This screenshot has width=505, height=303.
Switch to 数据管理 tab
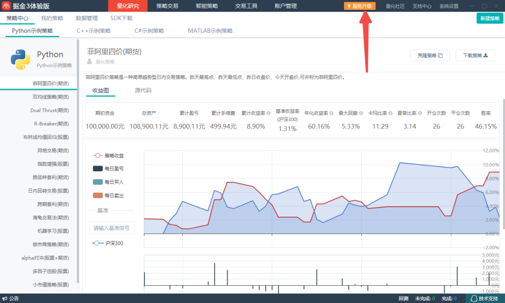(x=87, y=18)
